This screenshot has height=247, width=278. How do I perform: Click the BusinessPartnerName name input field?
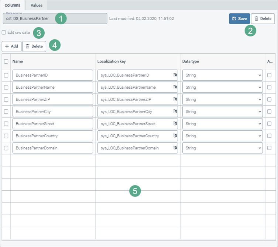pos(52,87)
